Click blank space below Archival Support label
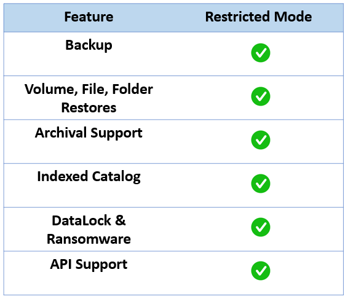 point(89,152)
